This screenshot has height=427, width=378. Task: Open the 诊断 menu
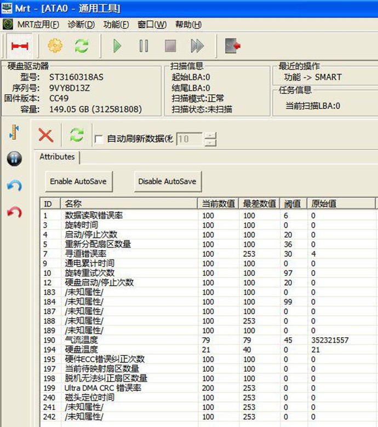pos(81,25)
